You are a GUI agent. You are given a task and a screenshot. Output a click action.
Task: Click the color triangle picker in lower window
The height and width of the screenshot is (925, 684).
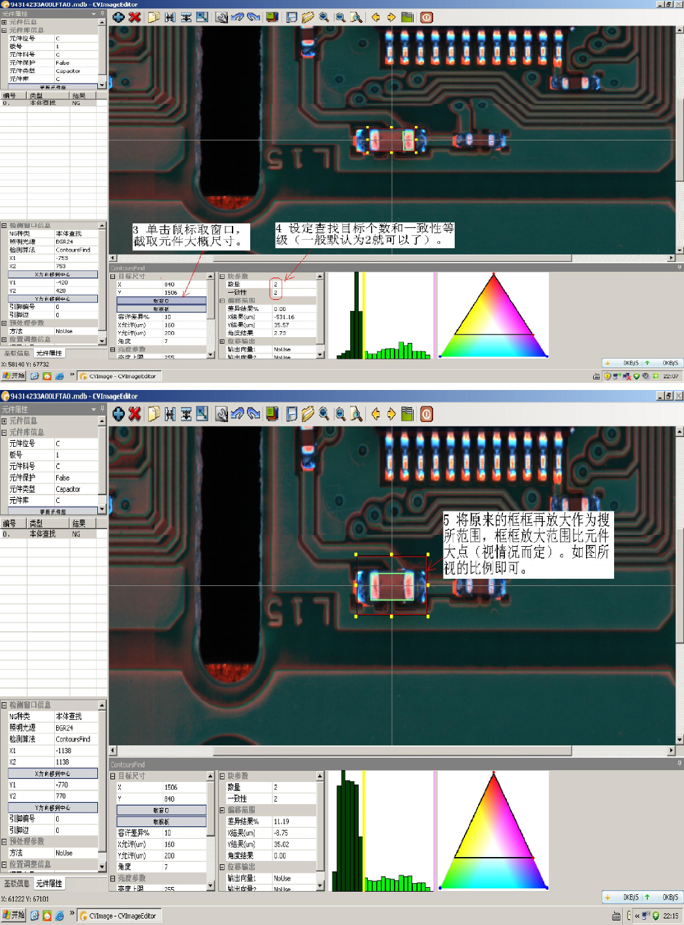[493, 830]
